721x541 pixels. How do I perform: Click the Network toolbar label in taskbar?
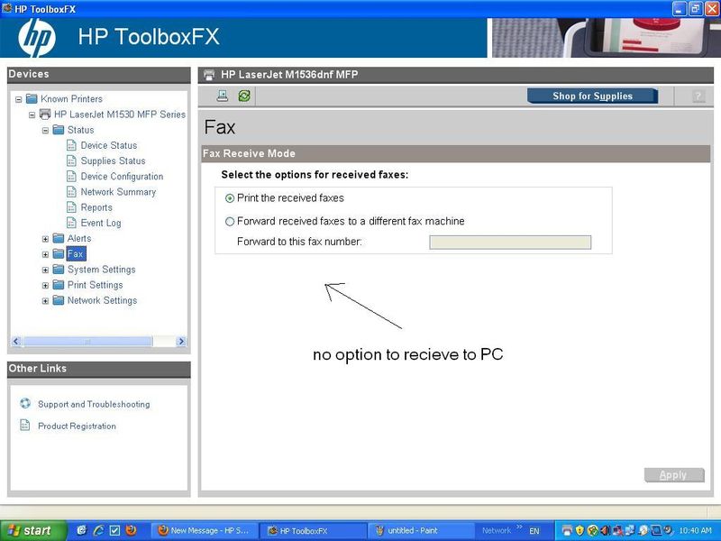click(x=497, y=530)
